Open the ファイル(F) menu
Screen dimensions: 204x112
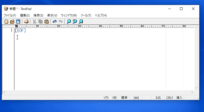coord(10,15)
